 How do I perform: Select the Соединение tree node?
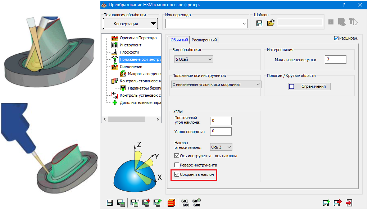(x=131, y=67)
